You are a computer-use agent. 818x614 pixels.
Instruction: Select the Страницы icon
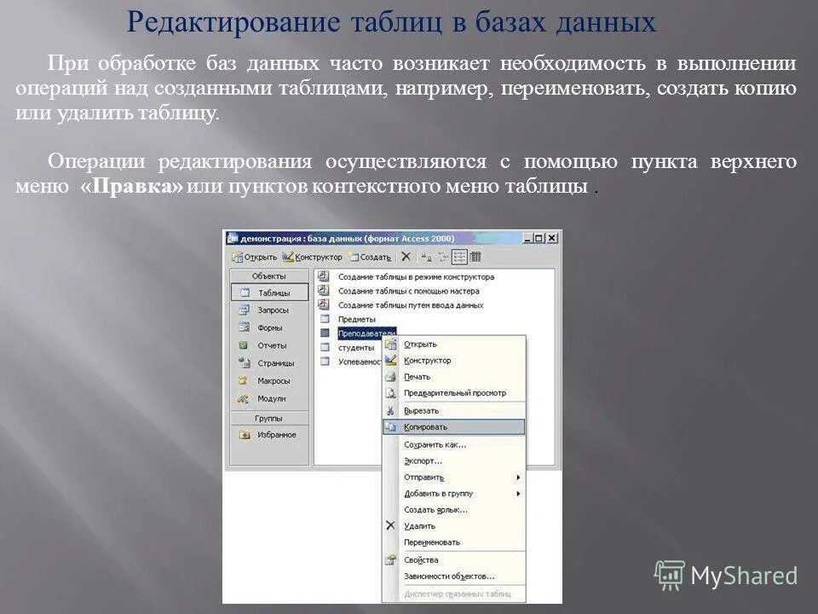pyautogui.click(x=244, y=363)
